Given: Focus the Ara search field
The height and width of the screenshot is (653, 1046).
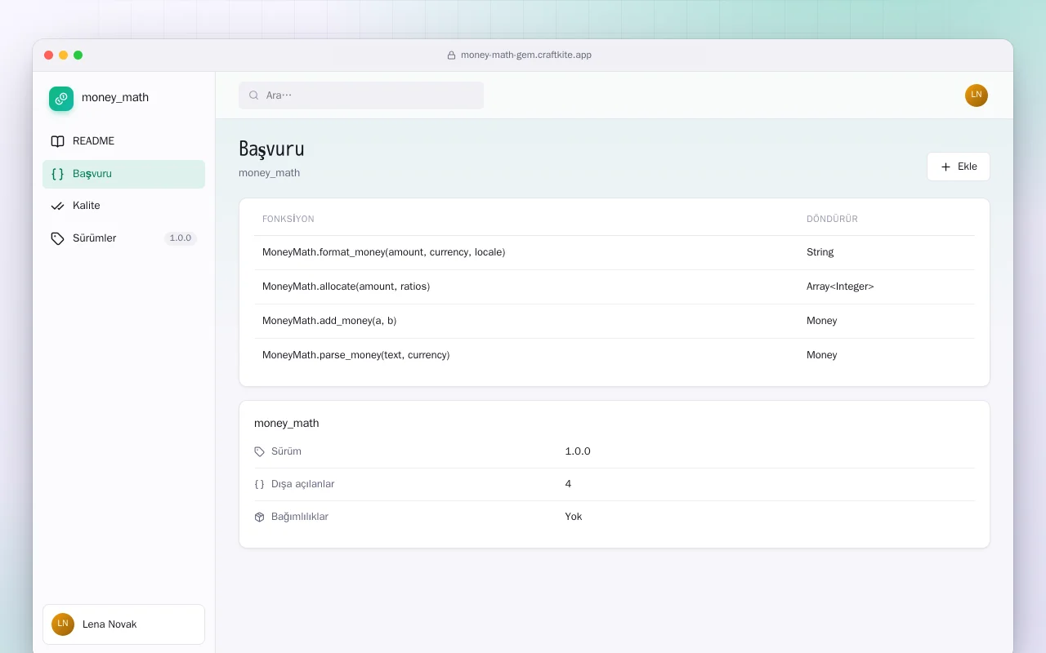Looking at the screenshot, I should coord(361,96).
